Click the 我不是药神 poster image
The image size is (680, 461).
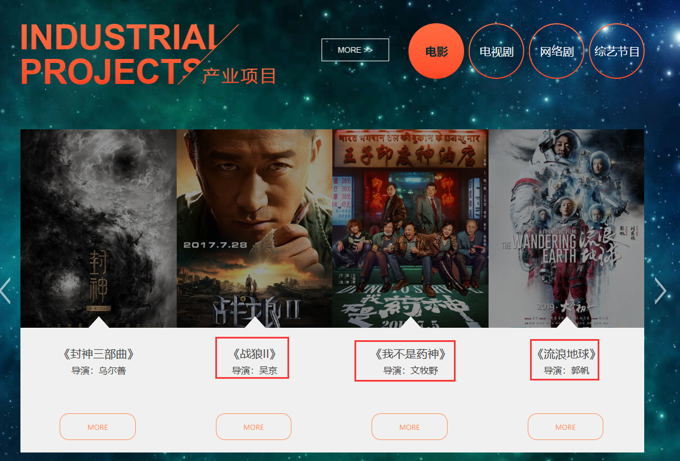[x=410, y=228]
